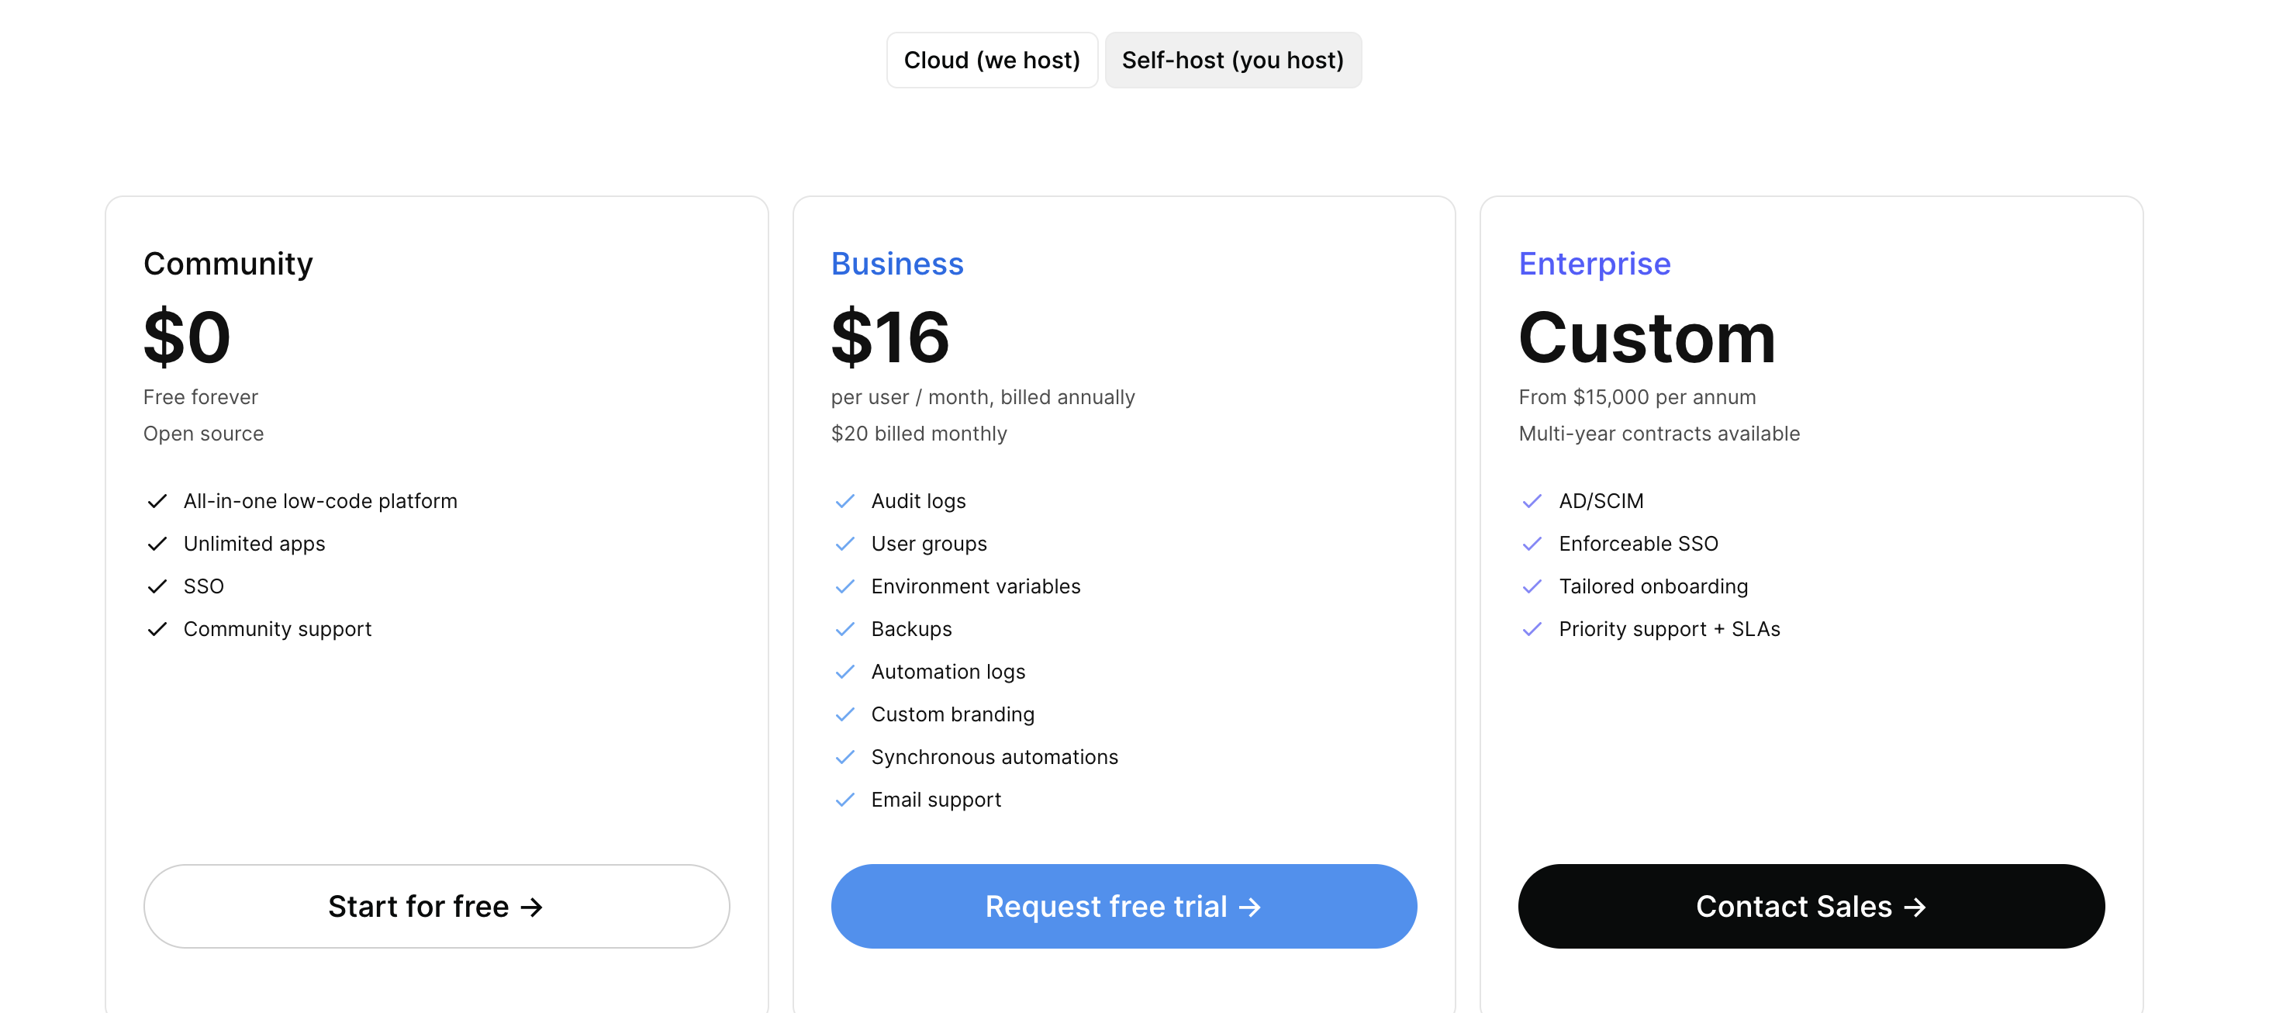This screenshot has height=1013, width=2269.
Task: Click the Business plan heading
Action: pyautogui.click(x=896, y=264)
